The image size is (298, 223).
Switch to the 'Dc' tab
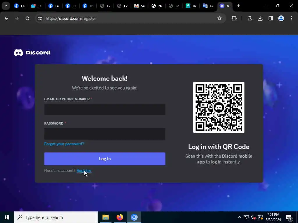(x=191, y=6)
